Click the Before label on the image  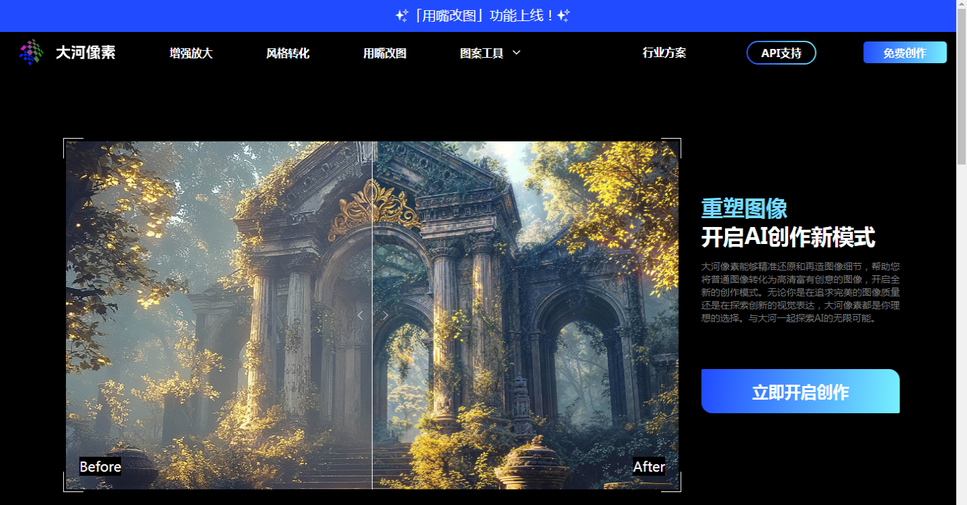pos(100,467)
